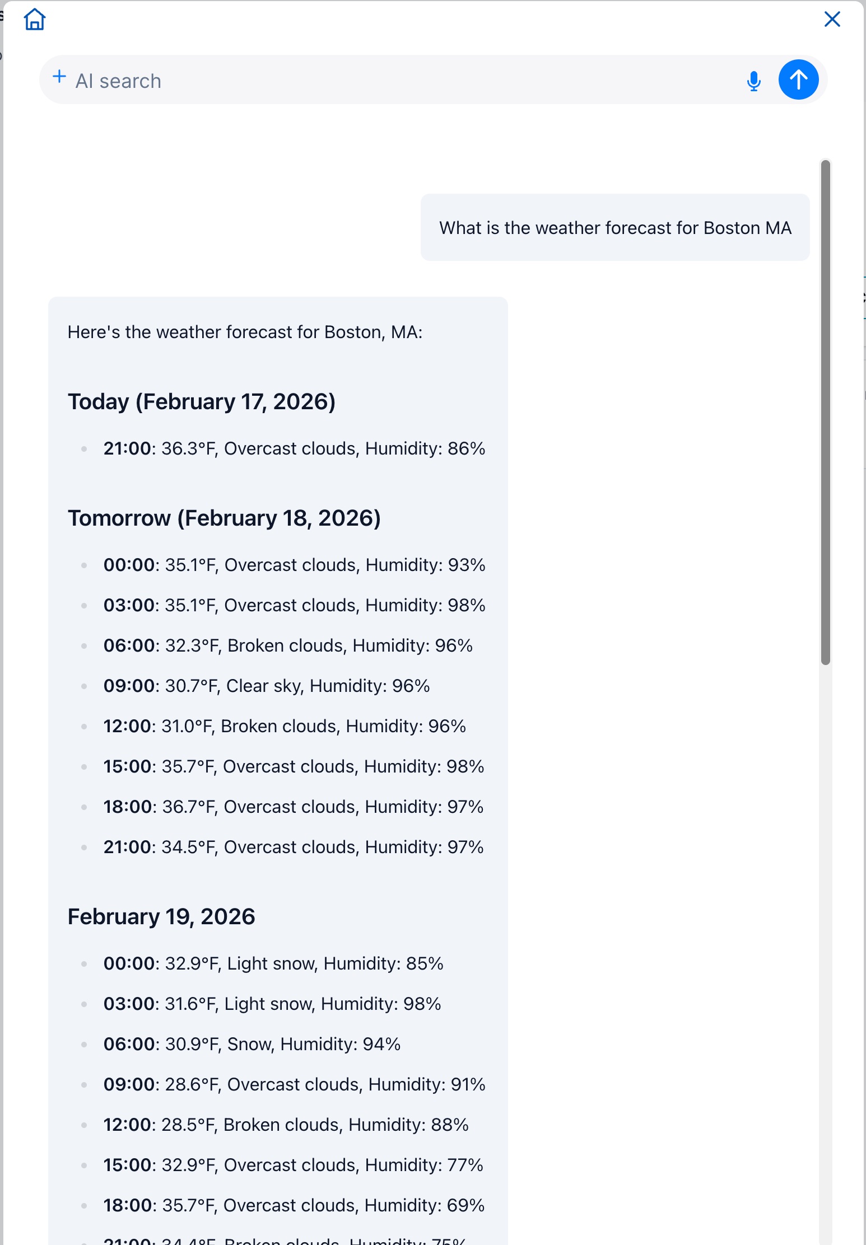This screenshot has width=866, height=1245.
Task: Click the heading Today (February 17, 2026)
Action: pyautogui.click(x=203, y=401)
